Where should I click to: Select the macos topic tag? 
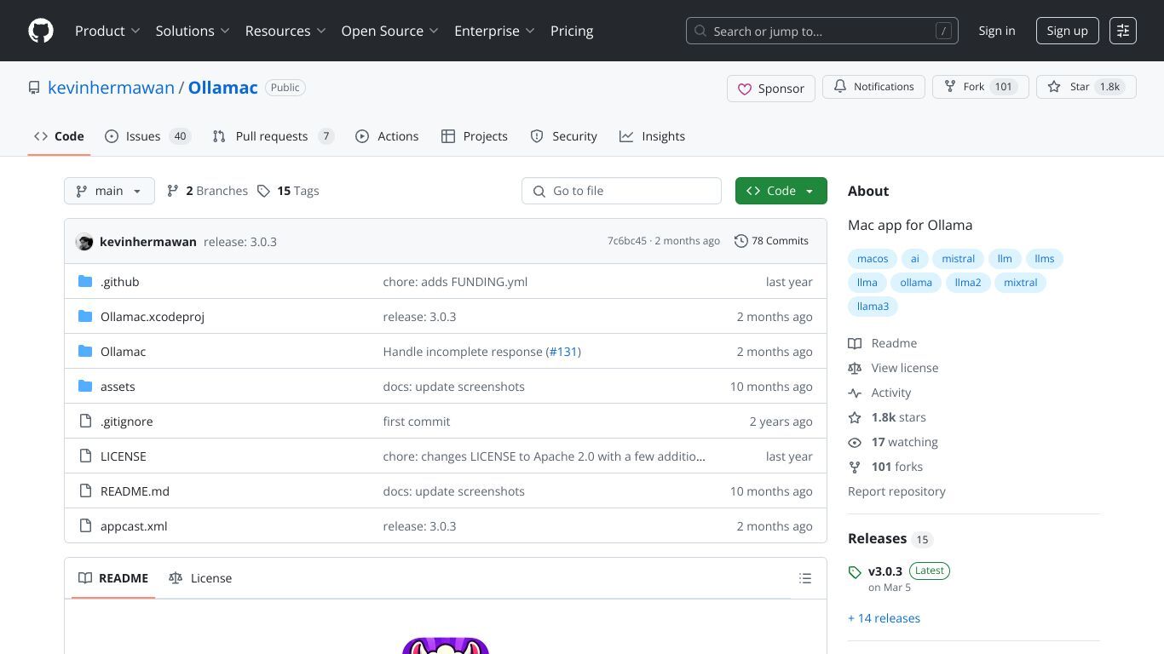tap(873, 259)
